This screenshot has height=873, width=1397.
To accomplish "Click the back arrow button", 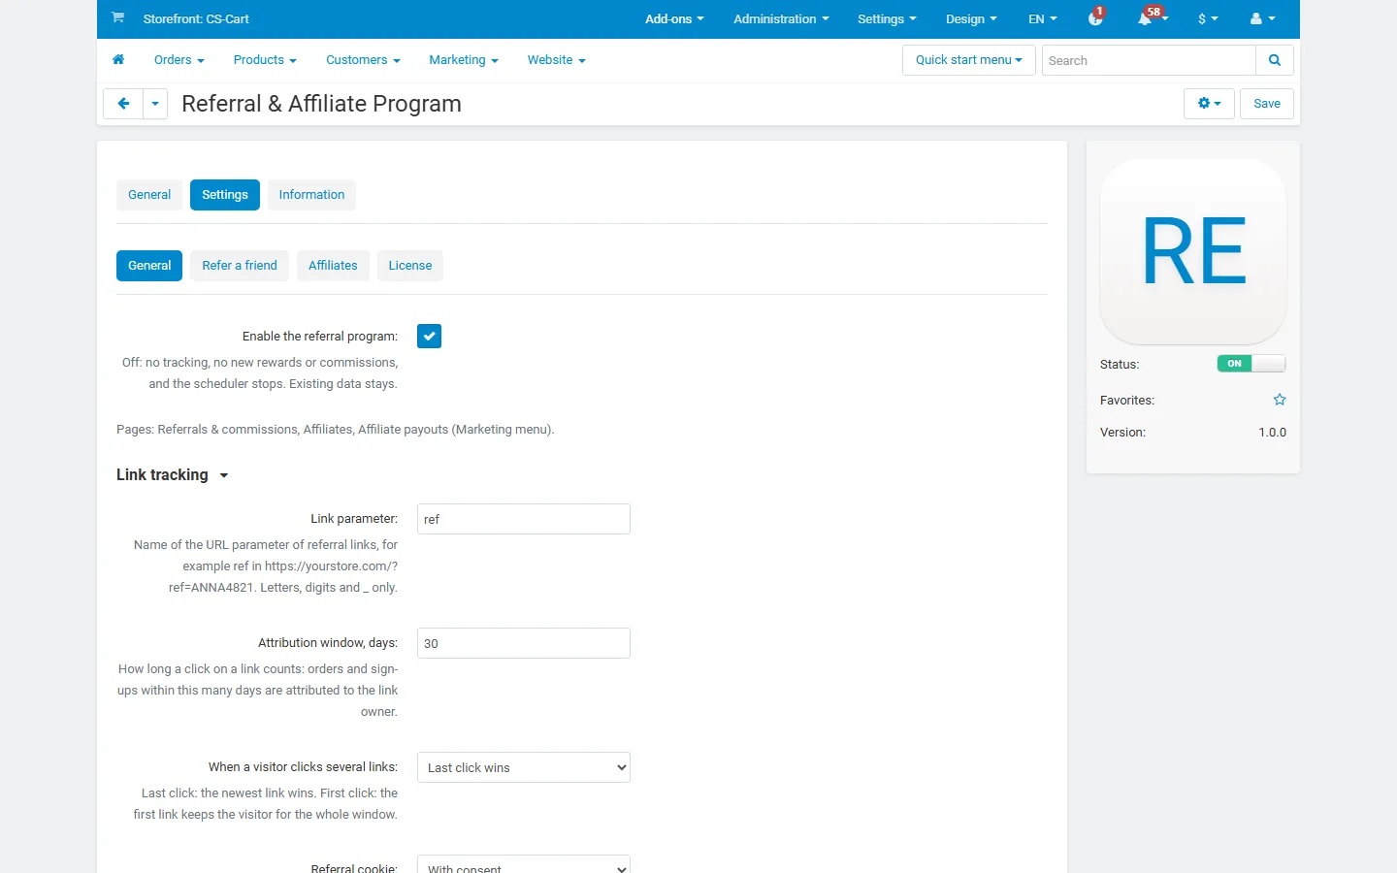I will coord(123,104).
